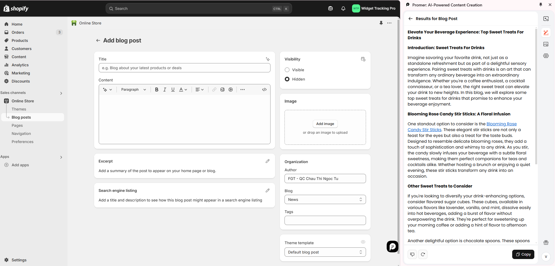This screenshot has height=266, width=555.
Task: Open the Online Store more options menu
Action: tap(389, 23)
